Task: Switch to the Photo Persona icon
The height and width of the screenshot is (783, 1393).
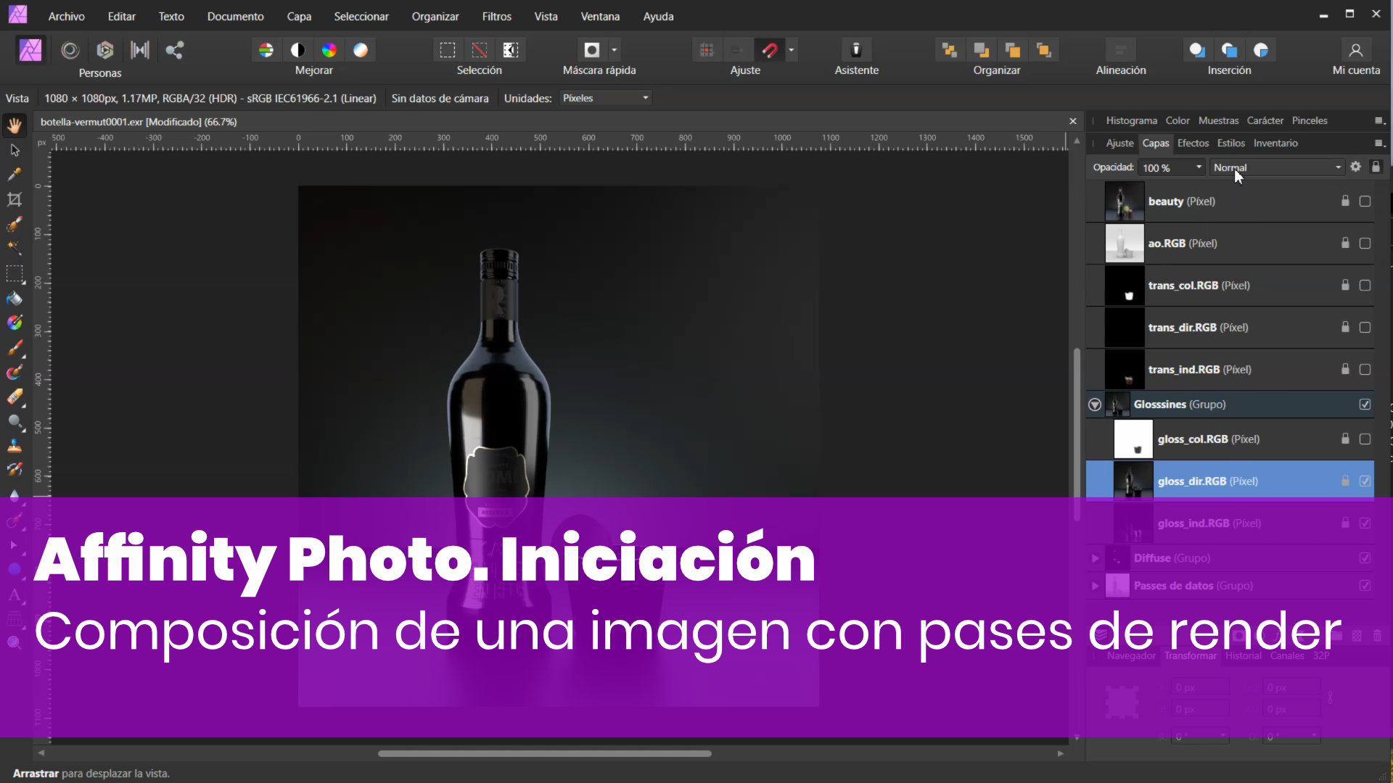Action: point(30,50)
